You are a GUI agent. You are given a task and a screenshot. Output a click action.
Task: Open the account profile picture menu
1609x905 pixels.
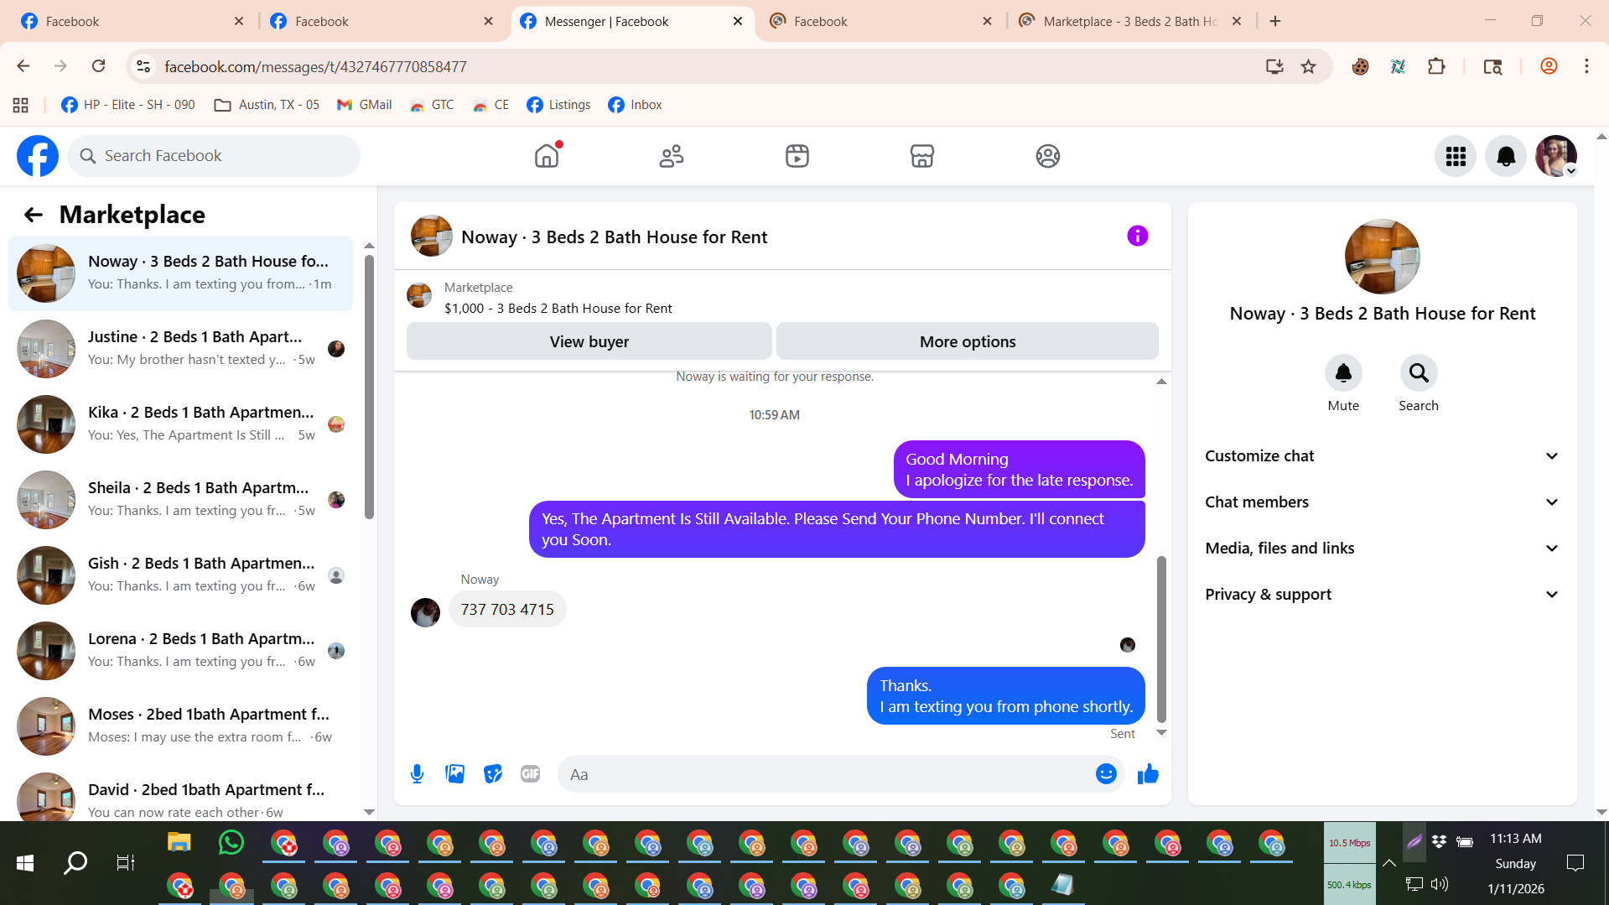(x=1556, y=156)
